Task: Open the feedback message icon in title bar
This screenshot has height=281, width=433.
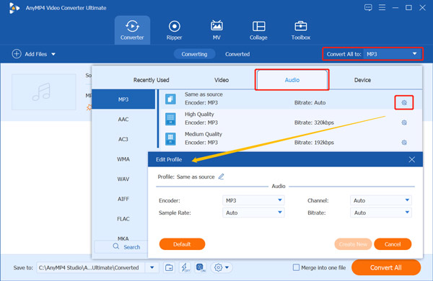Action: coord(368,7)
